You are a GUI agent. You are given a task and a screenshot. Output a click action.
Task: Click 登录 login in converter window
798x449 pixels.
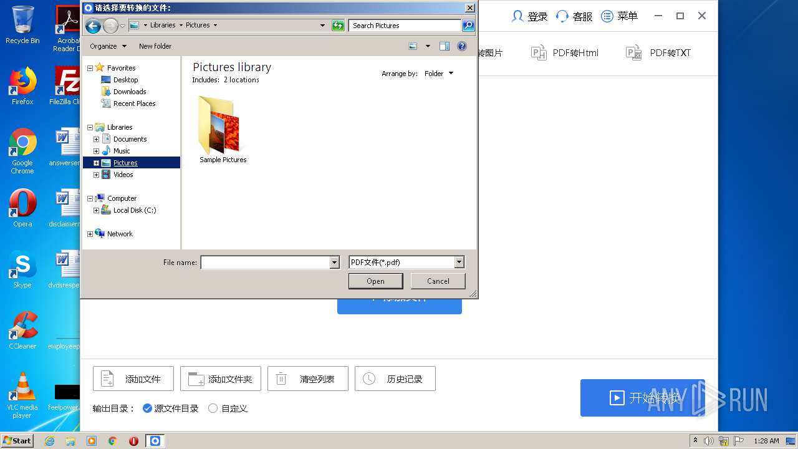pyautogui.click(x=529, y=16)
